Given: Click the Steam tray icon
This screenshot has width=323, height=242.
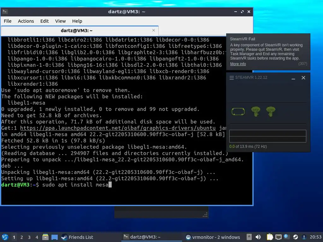Looking at the screenshot, I should coord(295,237).
